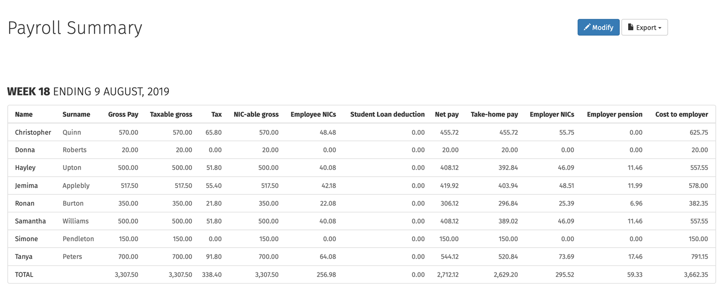723x303 pixels.
Task: Click Samantha's take-home pay 389.02
Action: click(508, 221)
